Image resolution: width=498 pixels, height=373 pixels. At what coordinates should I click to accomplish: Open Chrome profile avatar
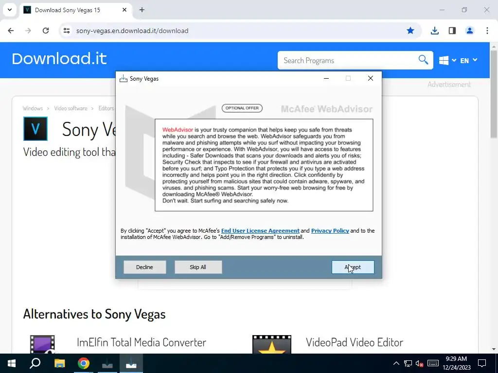[469, 31]
